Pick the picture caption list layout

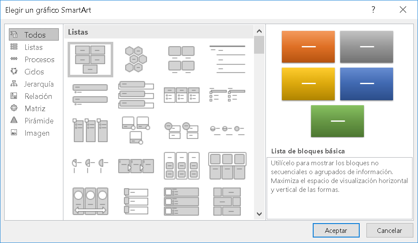pos(182,60)
